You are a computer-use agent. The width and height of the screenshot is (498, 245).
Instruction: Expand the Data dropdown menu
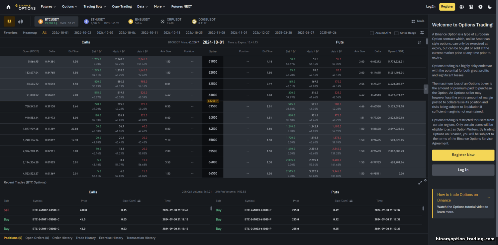pyautogui.click(x=143, y=7)
